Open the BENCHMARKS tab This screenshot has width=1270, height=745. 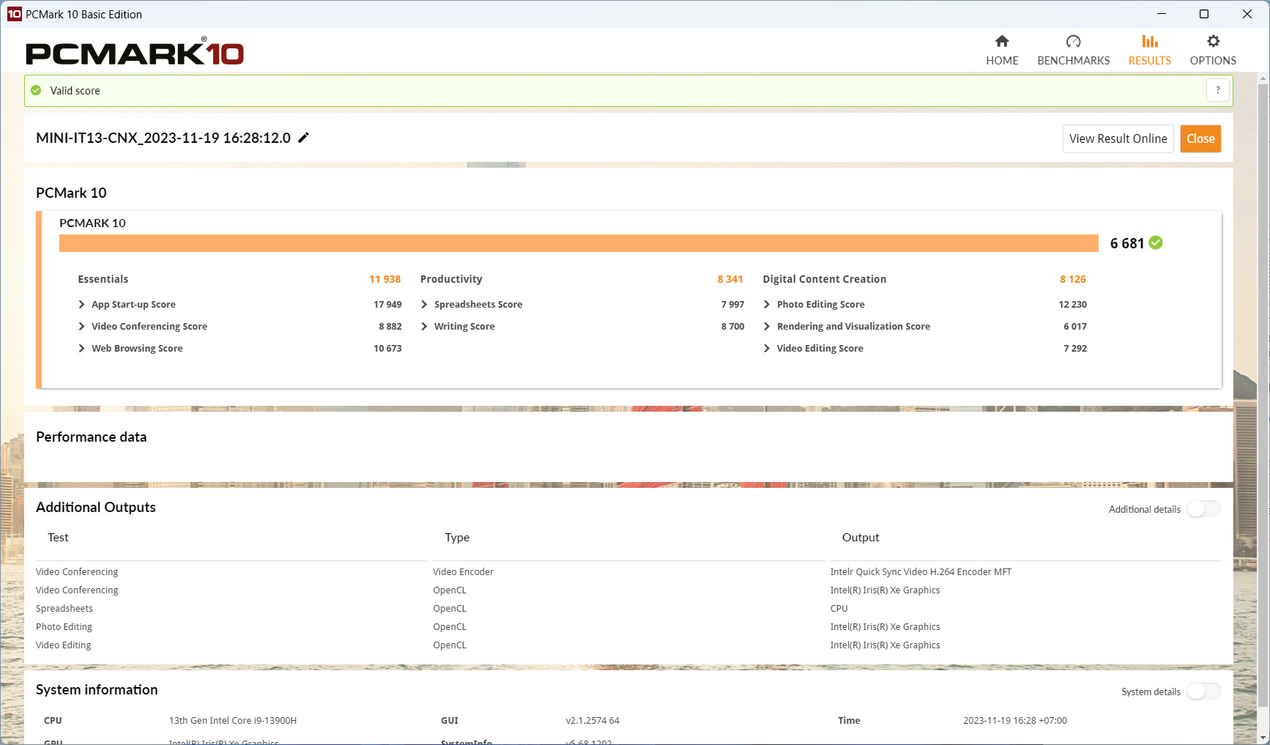(1073, 51)
